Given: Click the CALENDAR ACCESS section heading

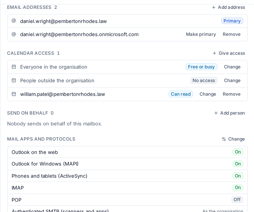Looking at the screenshot, I should (31, 53).
